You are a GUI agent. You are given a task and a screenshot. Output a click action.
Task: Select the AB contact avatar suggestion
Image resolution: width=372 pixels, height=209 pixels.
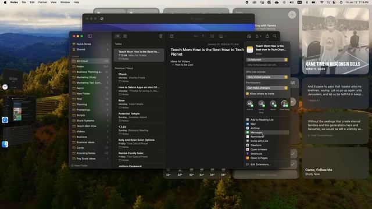pos(249,104)
